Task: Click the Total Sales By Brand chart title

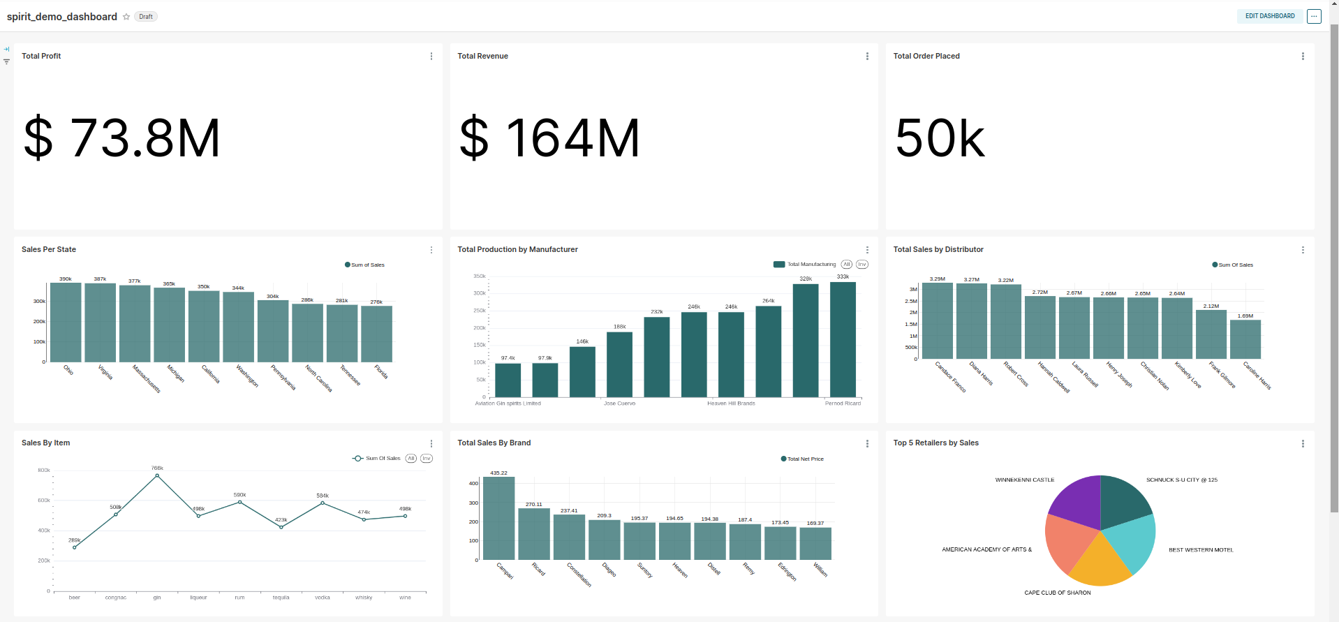Action: coord(494,443)
